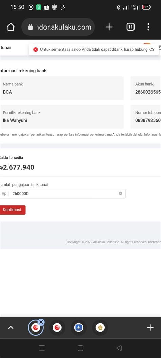Open the browser three-dot menu

[148, 27]
